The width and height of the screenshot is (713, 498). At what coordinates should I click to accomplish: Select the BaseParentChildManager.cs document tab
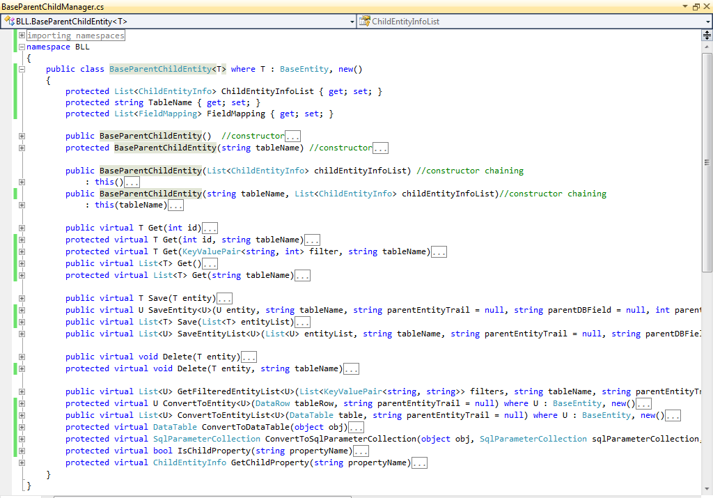point(52,6)
